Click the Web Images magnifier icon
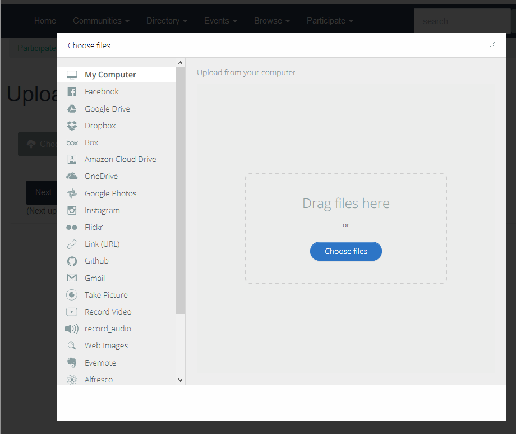Image resolution: width=516 pixels, height=434 pixels. pyautogui.click(x=72, y=345)
